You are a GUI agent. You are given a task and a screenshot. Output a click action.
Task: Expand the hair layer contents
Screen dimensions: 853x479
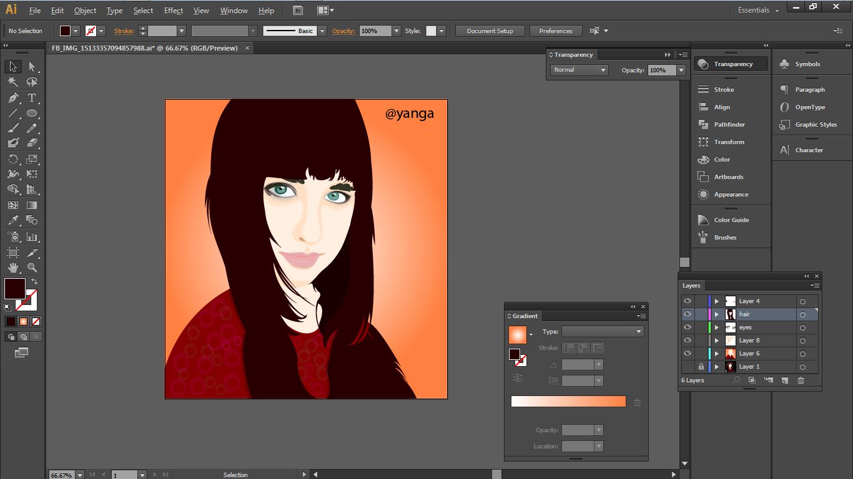(717, 314)
